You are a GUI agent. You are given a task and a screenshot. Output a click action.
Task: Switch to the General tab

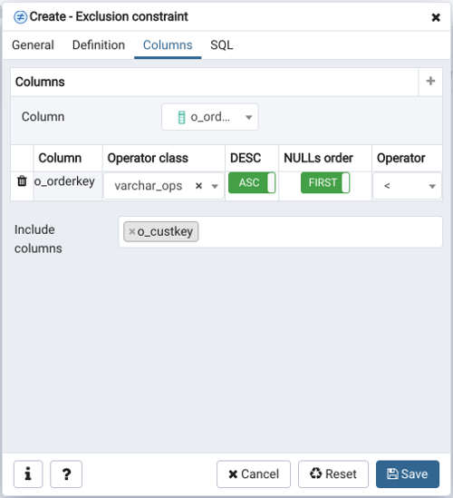pyautogui.click(x=33, y=45)
